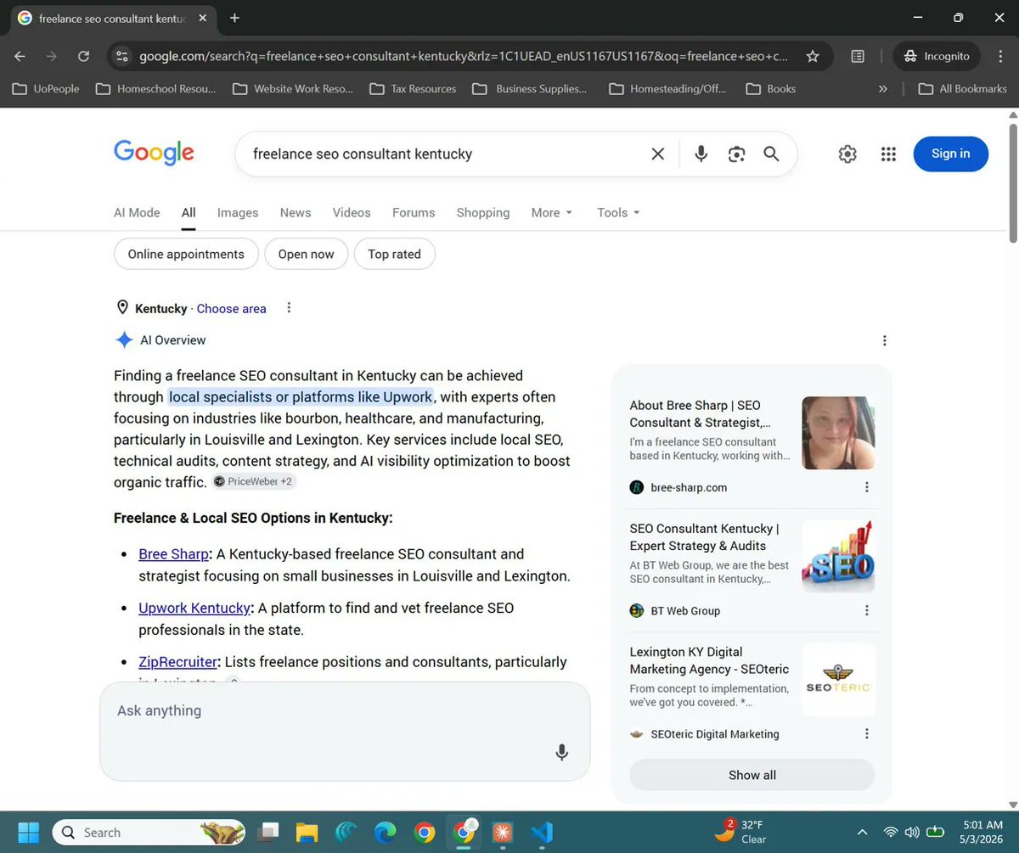Click SEO chart thumbnail image
This screenshot has width=1019, height=853.
[x=838, y=556]
